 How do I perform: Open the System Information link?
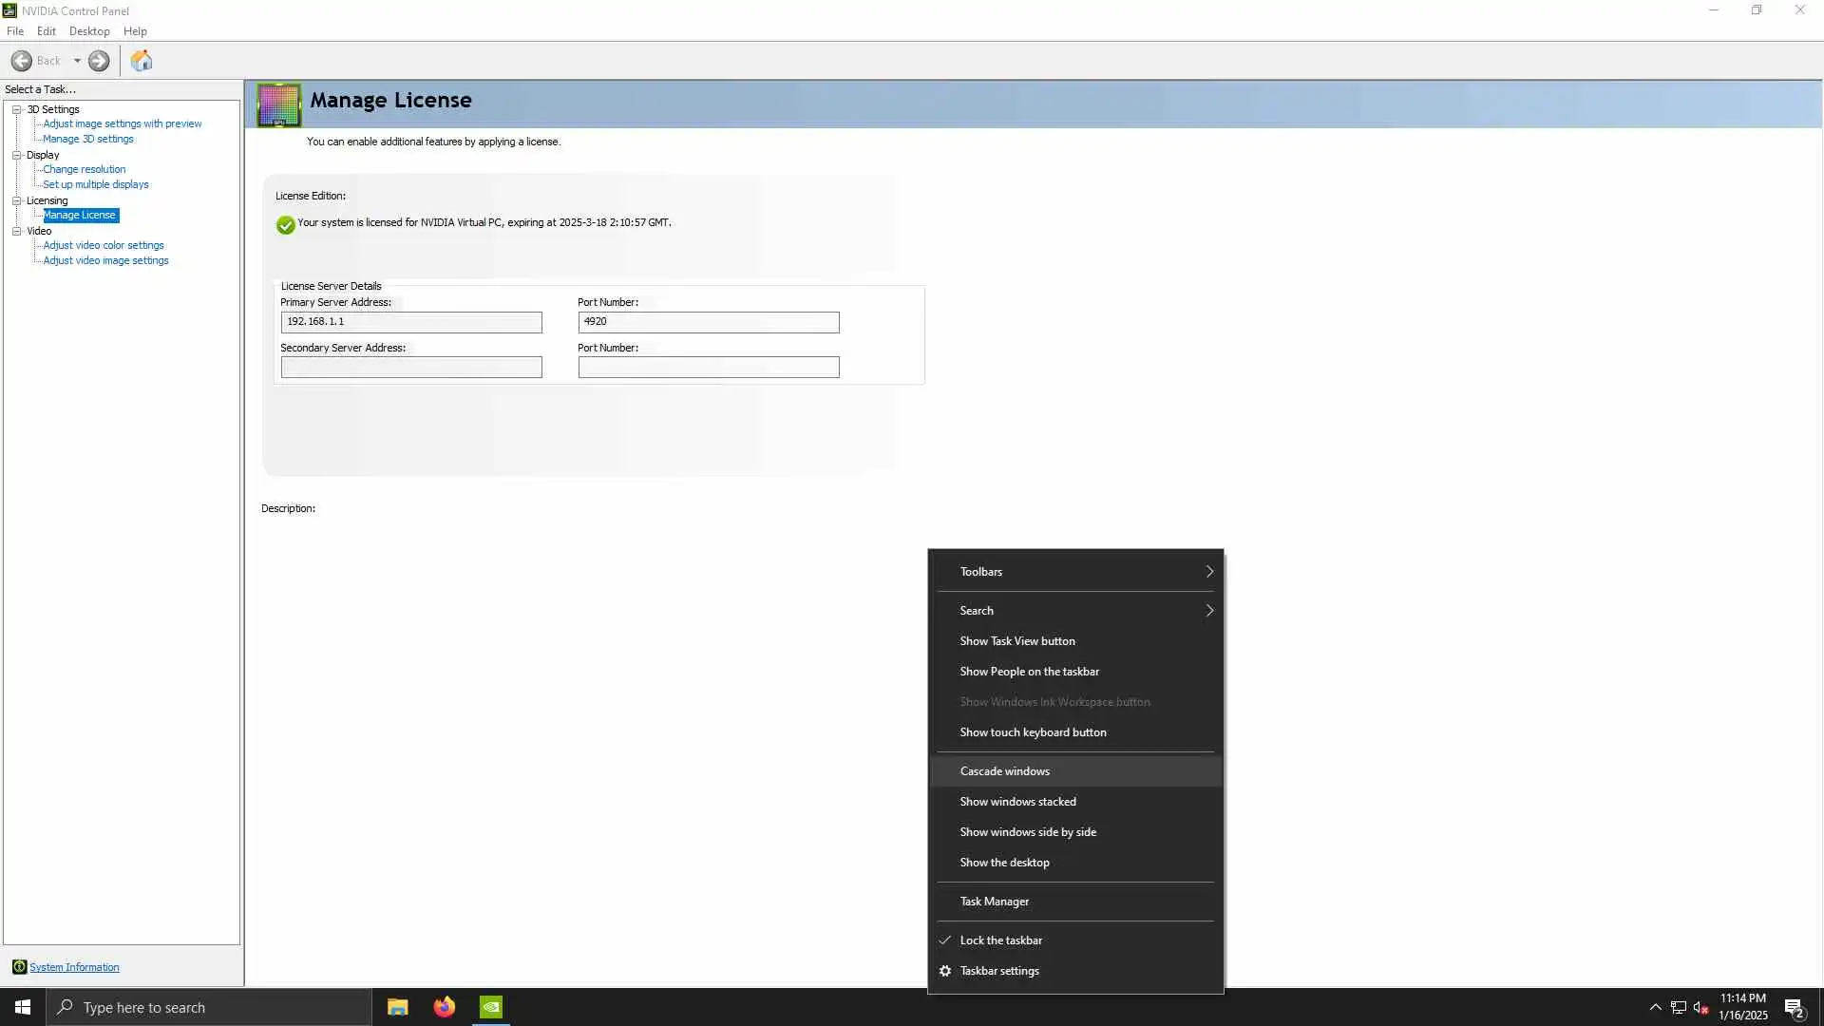pyautogui.click(x=74, y=967)
